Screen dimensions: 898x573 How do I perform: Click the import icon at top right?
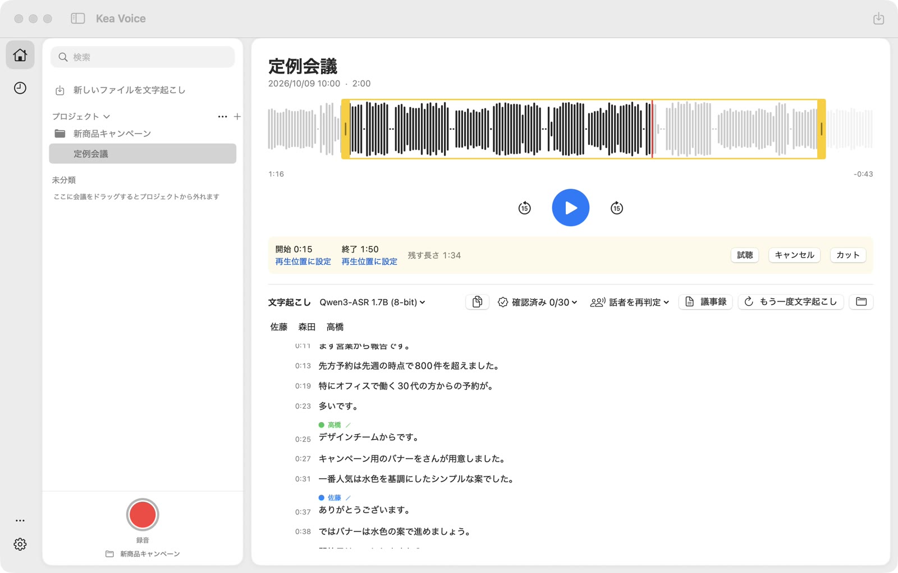[878, 19]
